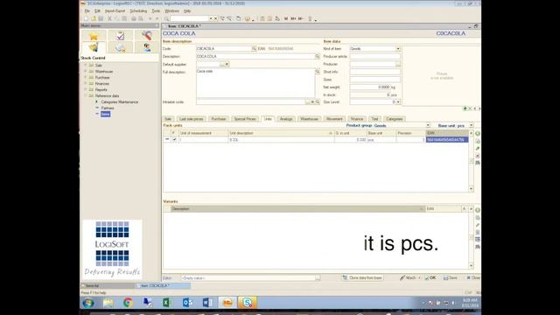Viewport: 560px width, 315px height.
Task: Click the New document toolbar icon
Action: pos(86,18)
